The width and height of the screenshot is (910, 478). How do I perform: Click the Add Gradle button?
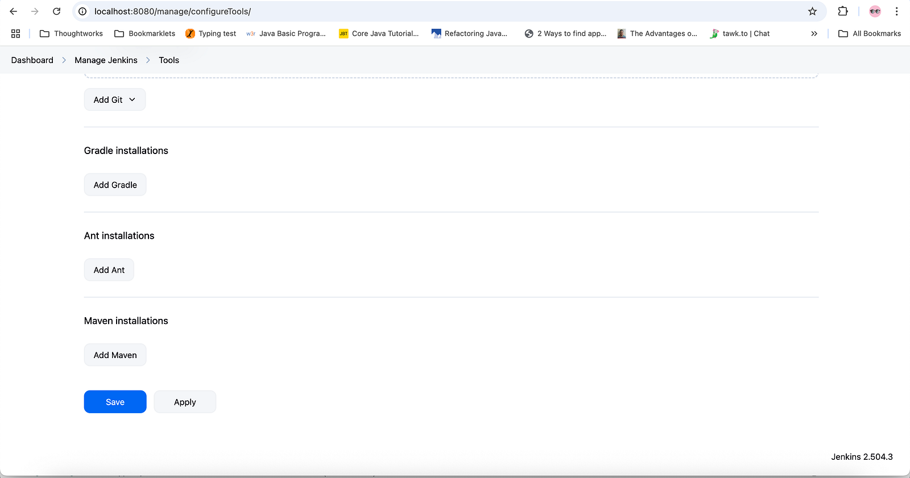pyautogui.click(x=115, y=185)
